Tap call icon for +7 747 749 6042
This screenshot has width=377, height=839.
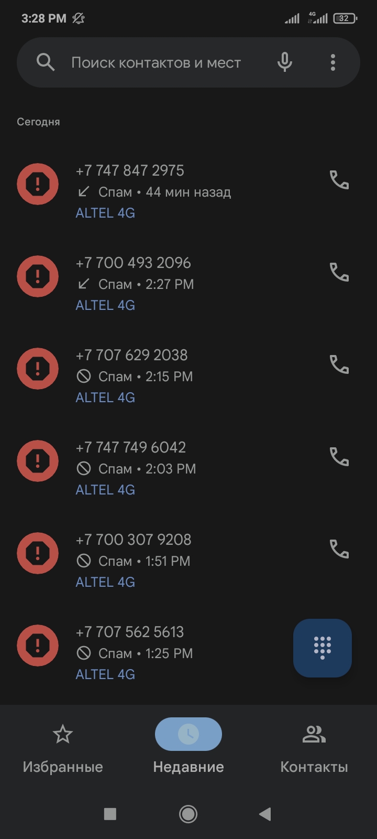(339, 457)
